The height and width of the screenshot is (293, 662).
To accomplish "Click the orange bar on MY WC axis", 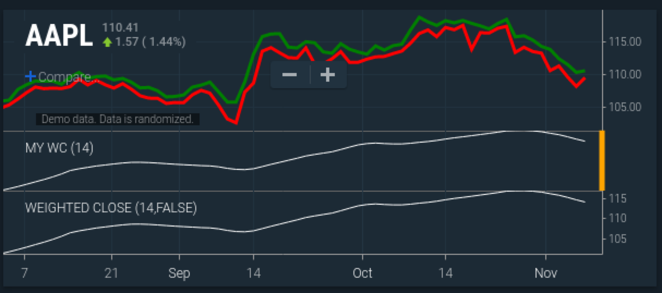I will point(602,161).
